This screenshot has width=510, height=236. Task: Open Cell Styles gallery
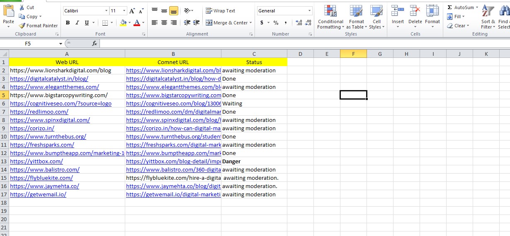376,17
